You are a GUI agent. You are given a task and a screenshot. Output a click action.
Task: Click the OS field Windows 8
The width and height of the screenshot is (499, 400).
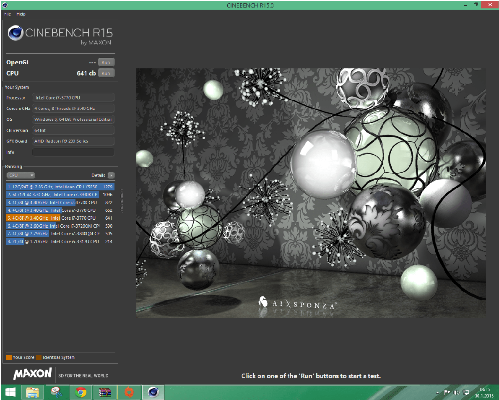point(73,119)
